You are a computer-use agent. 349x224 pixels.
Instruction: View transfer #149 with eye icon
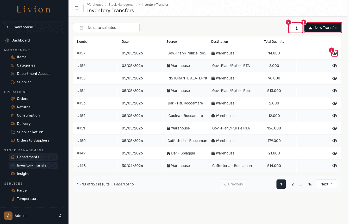[335, 153]
